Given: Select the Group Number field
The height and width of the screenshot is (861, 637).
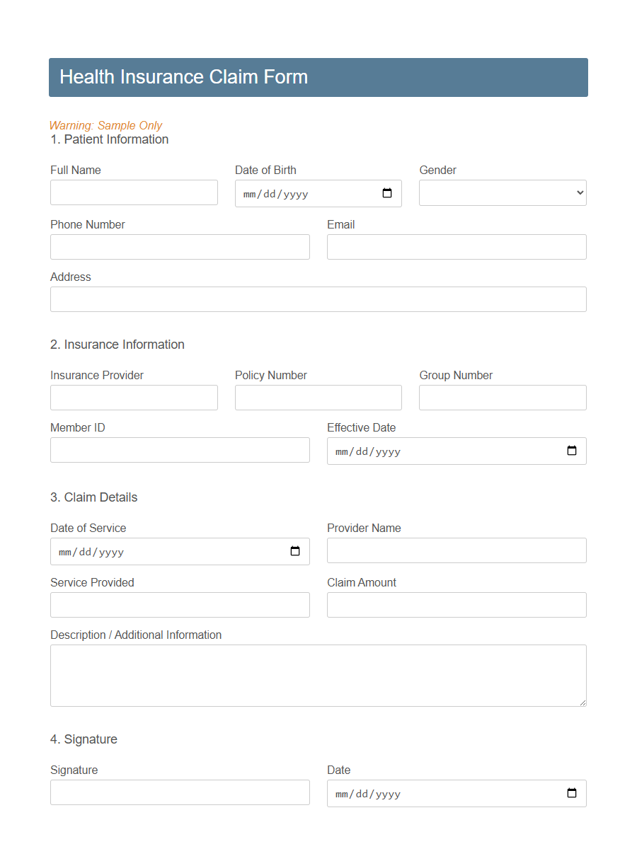Looking at the screenshot, I should pyautogui.click(x=503, y=398).
